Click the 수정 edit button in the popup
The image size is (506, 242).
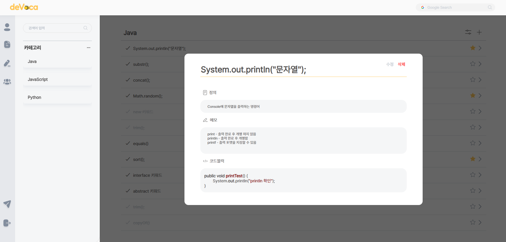[390, 64]
